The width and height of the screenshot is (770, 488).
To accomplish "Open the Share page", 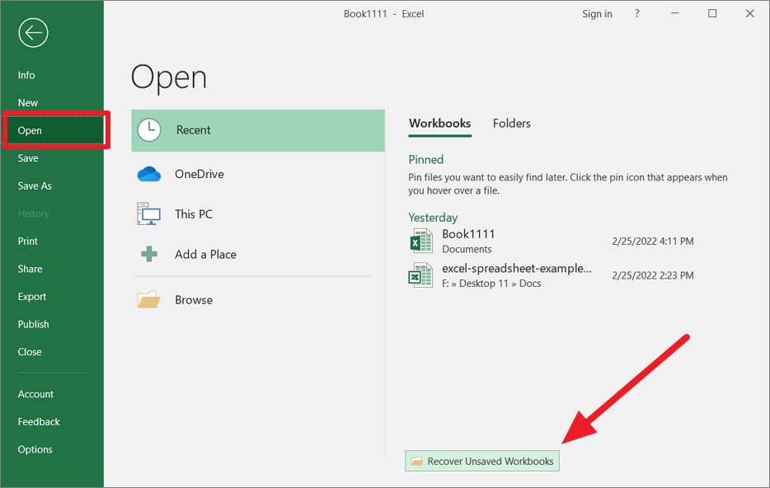I will coord(30,269).
